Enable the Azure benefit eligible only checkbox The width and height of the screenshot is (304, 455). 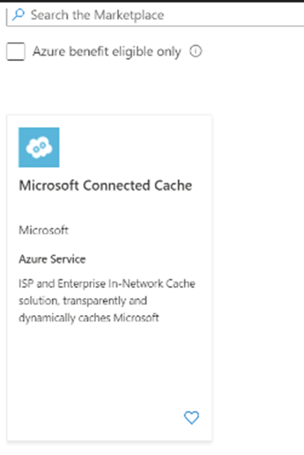tap(16, 52)
